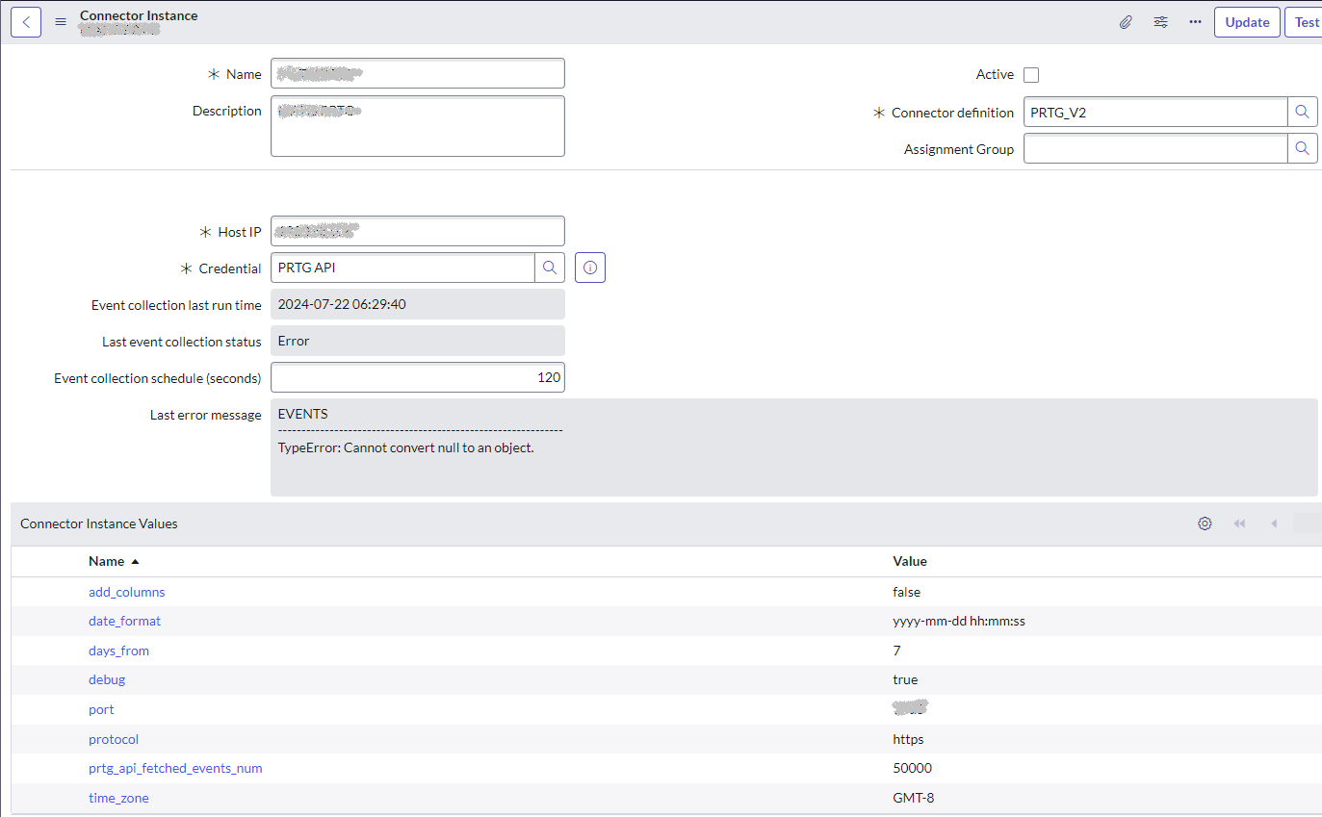Sort list by Value column header
This screenshot has width=1322, height=817.
pyautogui.click(x=910, y=561)
